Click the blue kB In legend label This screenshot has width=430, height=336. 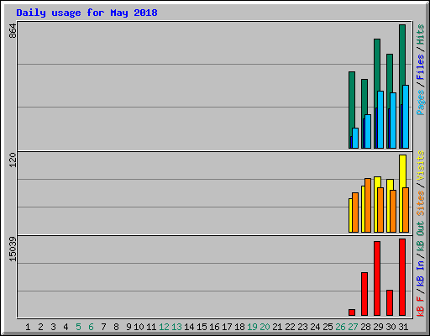click(x=421, y=273)
